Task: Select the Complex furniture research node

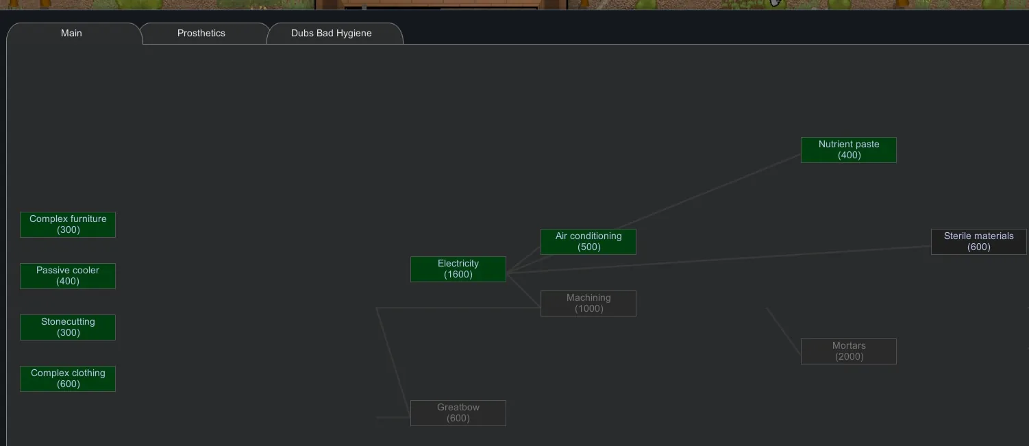Action: tap(68, 225)
